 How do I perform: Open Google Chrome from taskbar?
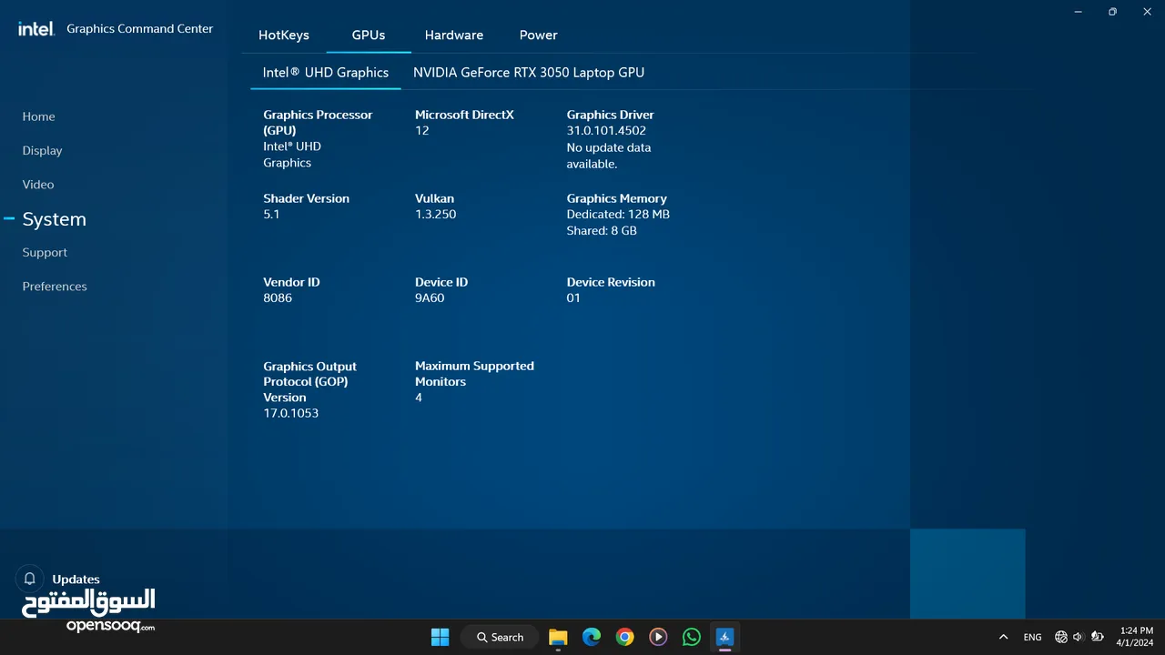[x=624, y=637]
